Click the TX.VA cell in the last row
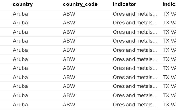The image size is (176, 110). (x=169, y=105)
